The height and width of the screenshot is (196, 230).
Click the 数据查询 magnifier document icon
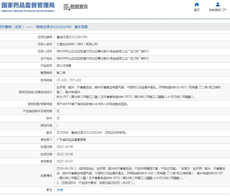(67, 7)
